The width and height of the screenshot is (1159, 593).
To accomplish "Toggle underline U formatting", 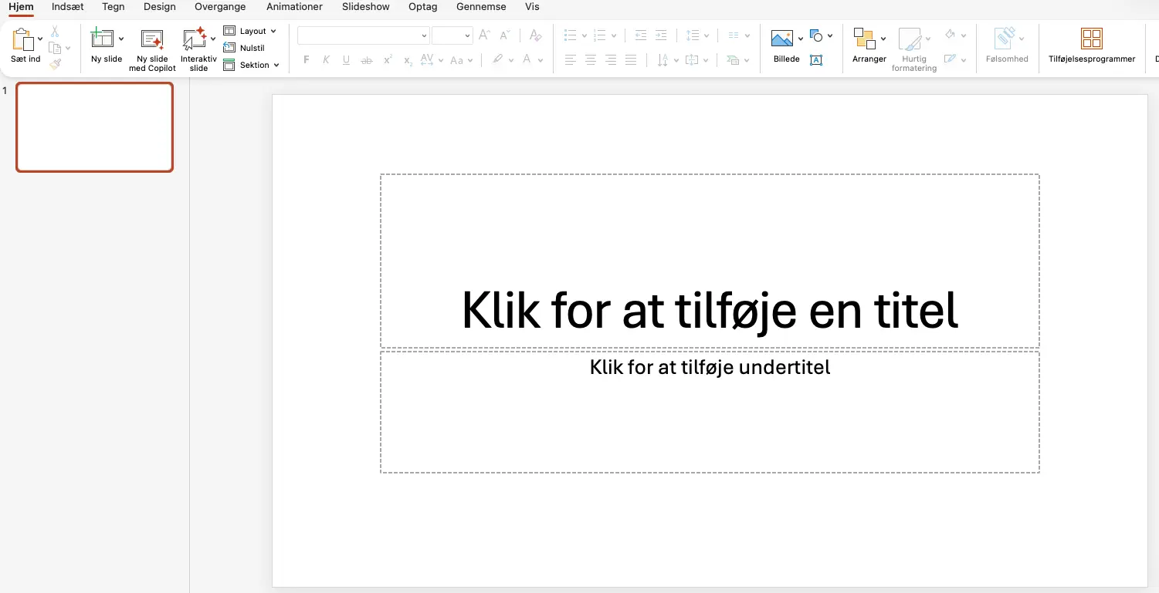I will pyautogui.click(x=346, y=60).
